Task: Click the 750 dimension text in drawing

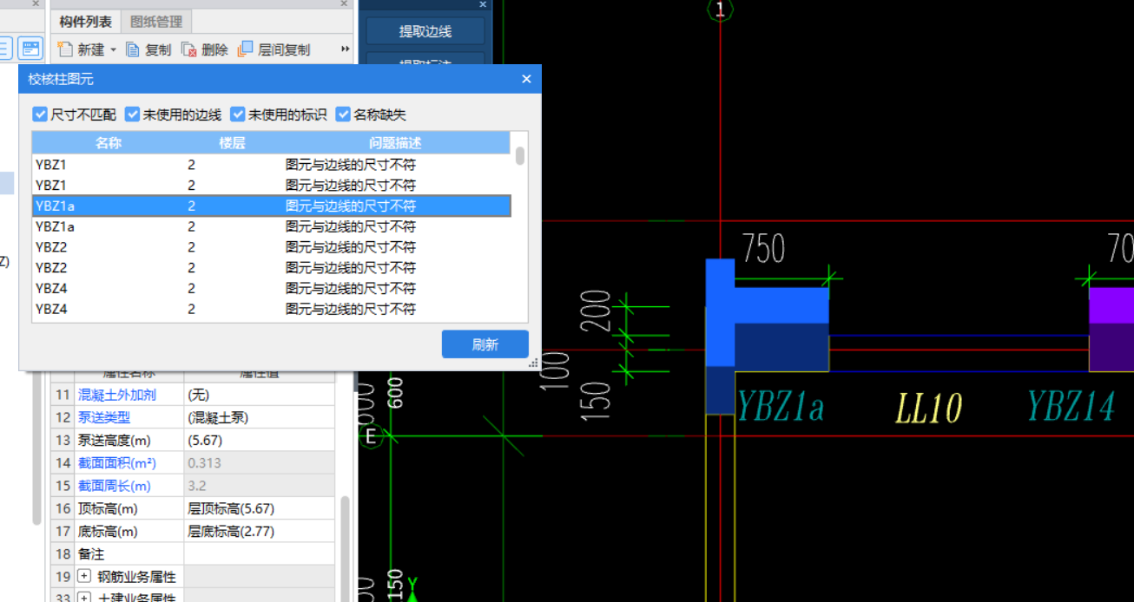Action: click(x=763, y=250)
